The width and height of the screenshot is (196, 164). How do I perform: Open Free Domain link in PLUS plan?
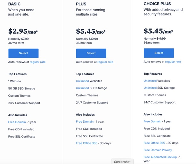(85, 122)
